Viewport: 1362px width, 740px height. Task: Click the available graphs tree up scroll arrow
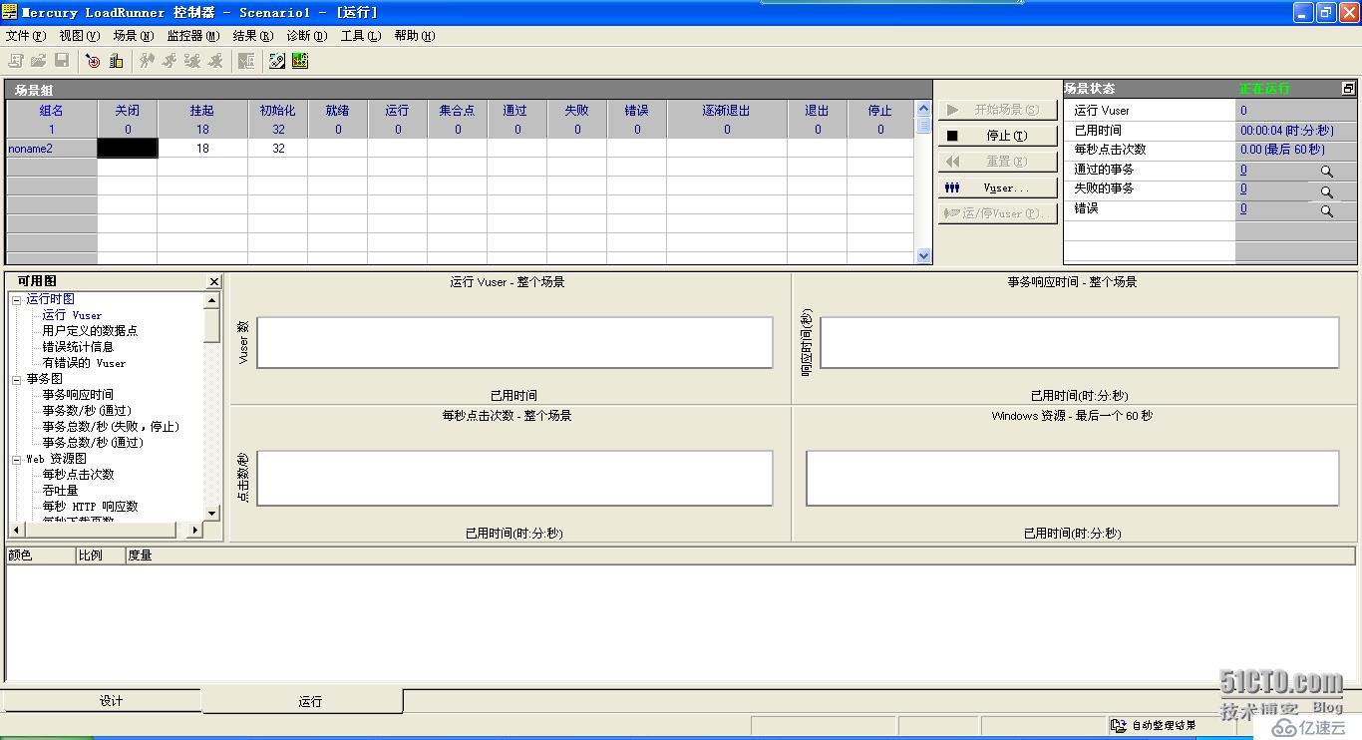coord(211,300)
